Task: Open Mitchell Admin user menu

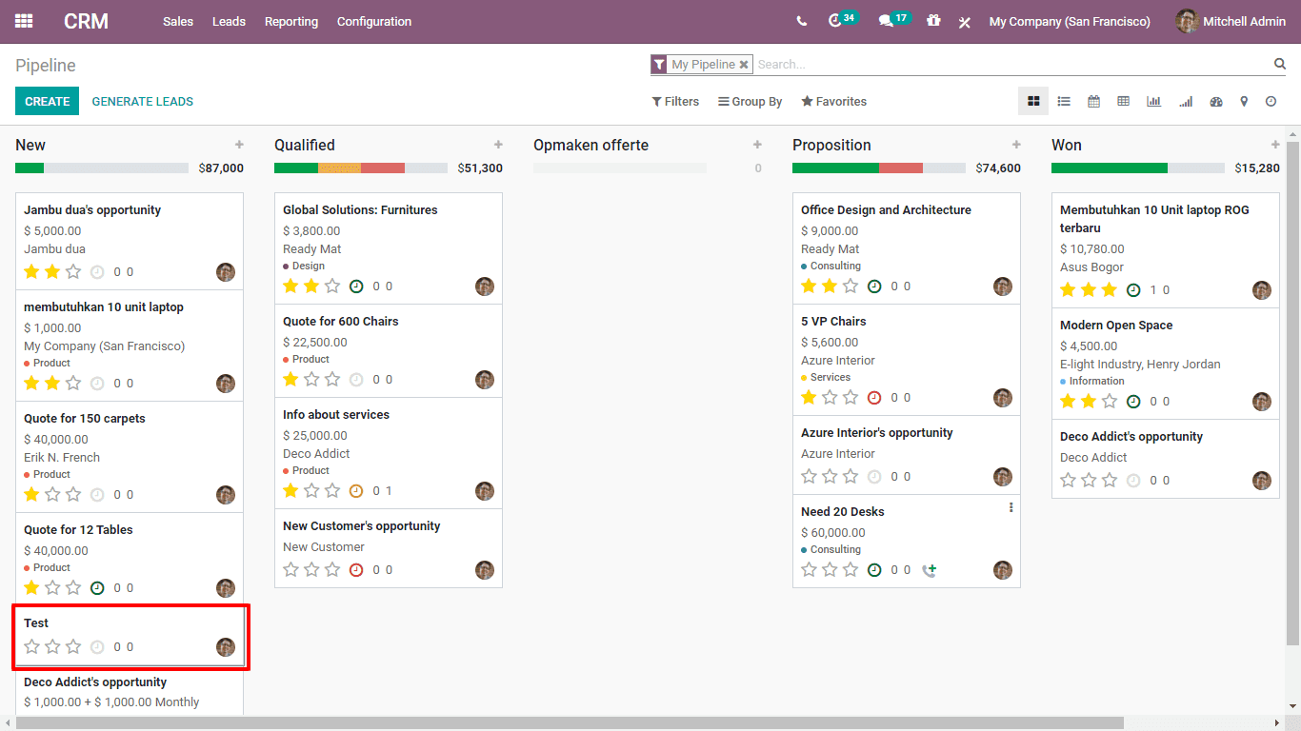Action: point(1231,21)
